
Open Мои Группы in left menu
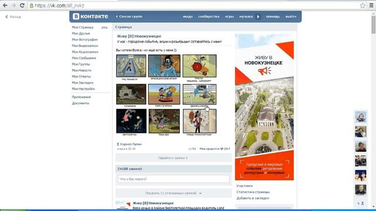(x=81, y=64)
